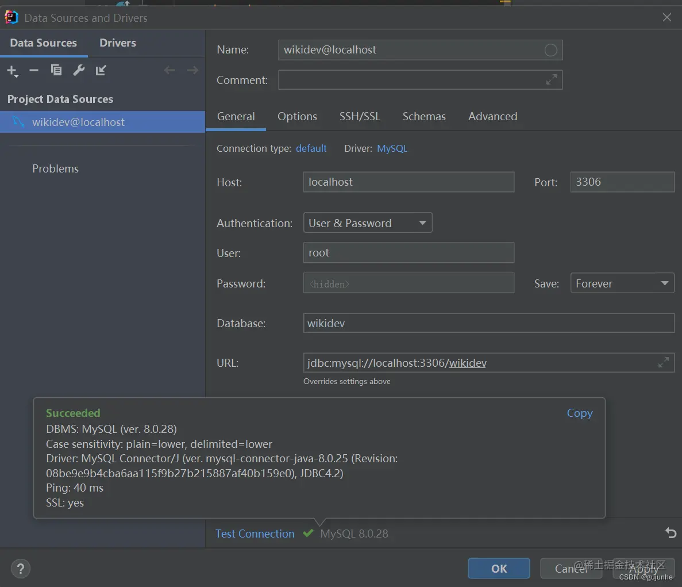Image resolution: width=682 pixels, height=587 pixels.
Task: Click the User field showing root
Action: click(x=409, y=253)
